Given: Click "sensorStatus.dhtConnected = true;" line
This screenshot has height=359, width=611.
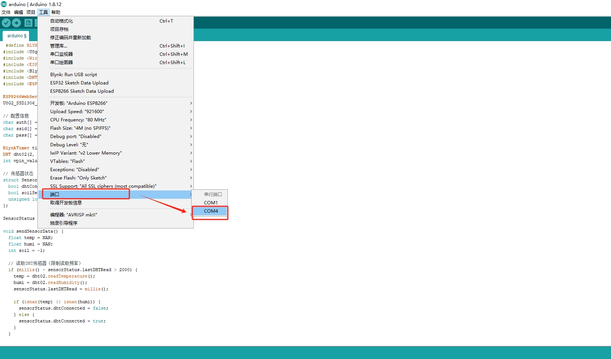Looking at the screenshot, I should (x=62, y=321).
